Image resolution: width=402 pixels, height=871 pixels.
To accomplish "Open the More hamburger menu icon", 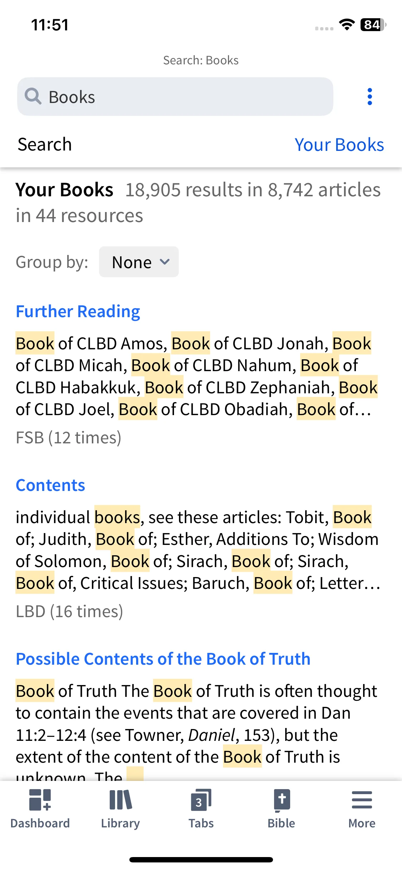I will (x=362, y=800).
